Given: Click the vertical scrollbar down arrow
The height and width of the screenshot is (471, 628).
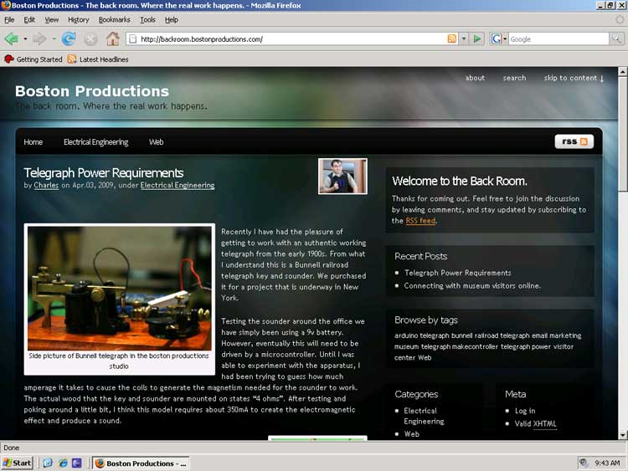Looking at the screenshot, I should pyautogui.click(x=622, y=434).
